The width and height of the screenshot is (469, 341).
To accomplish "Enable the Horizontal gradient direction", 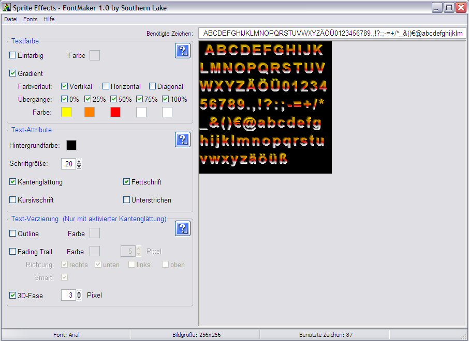I will pos(106,86).
